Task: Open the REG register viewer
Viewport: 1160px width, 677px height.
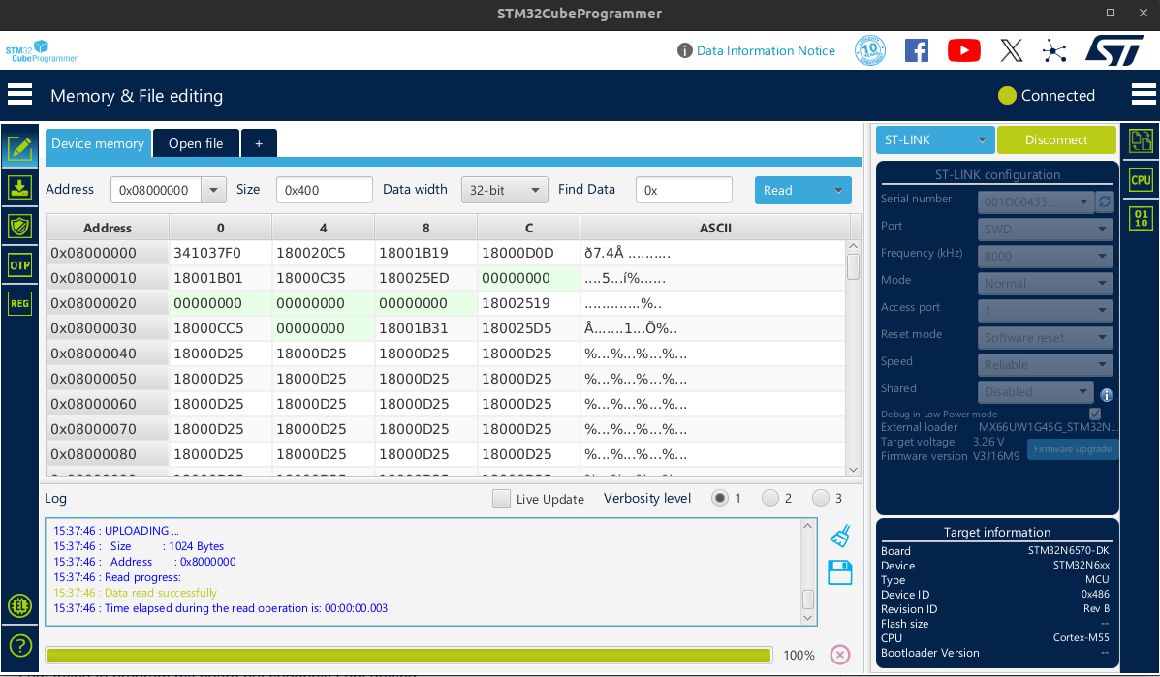Action: click(19, 303)
